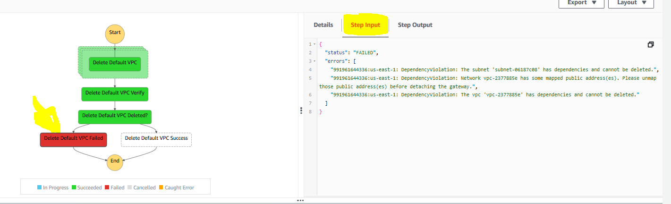Grab the vertical panel splitter handle
Image resolution: width=671 pixels, height=204 pixels.
[301, 110]
